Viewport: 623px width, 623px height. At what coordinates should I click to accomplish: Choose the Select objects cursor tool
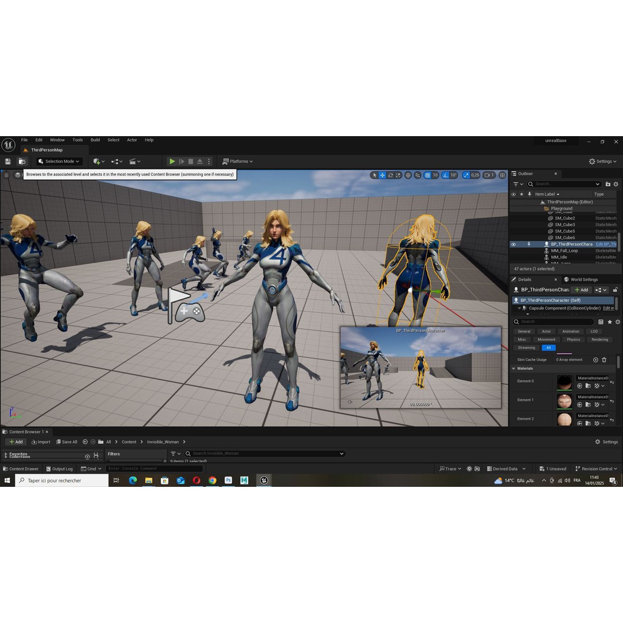tap(374, 175)
